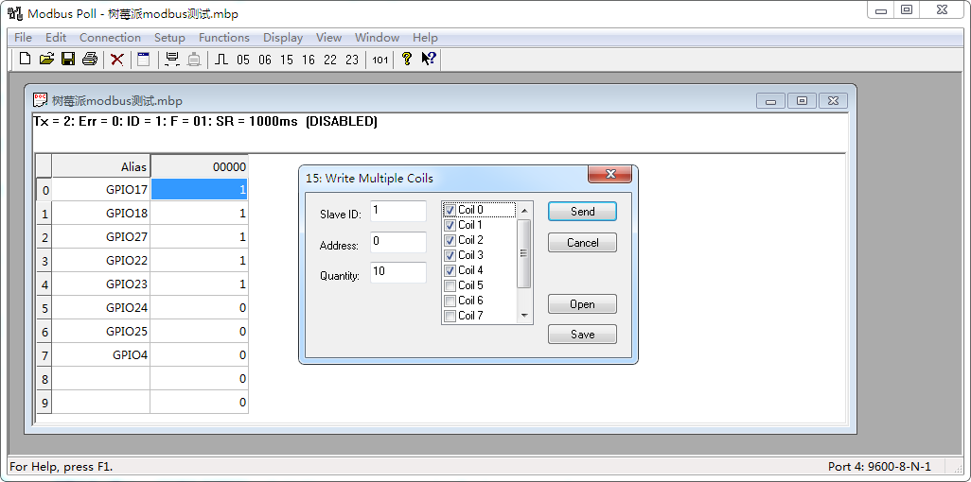Viewport: 971px width, 482px height.
Task: Uncheck the Coil 3 checkbox
Action: click(x=450, y=255)
